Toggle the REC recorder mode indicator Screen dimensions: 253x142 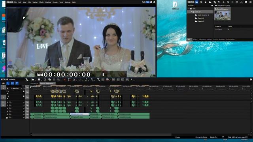tap(147, 2)
